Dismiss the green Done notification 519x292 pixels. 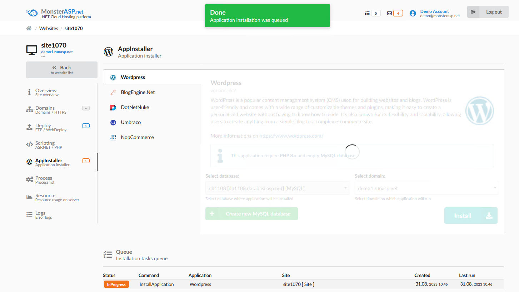point(267,15)
